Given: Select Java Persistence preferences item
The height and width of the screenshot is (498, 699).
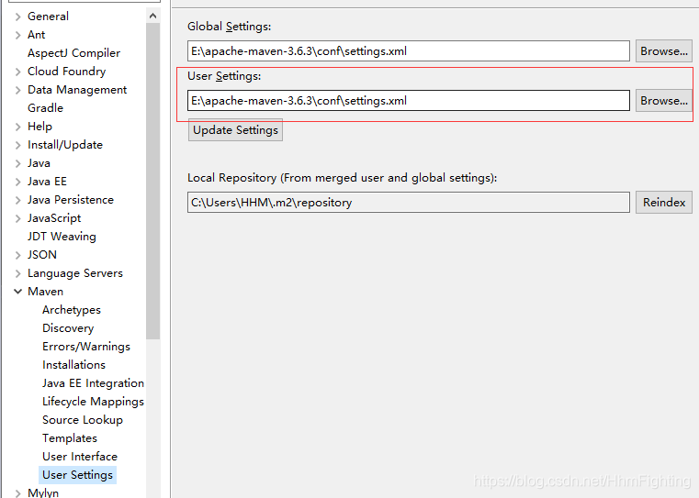Looking at the screenshot, I should [71, 199].
